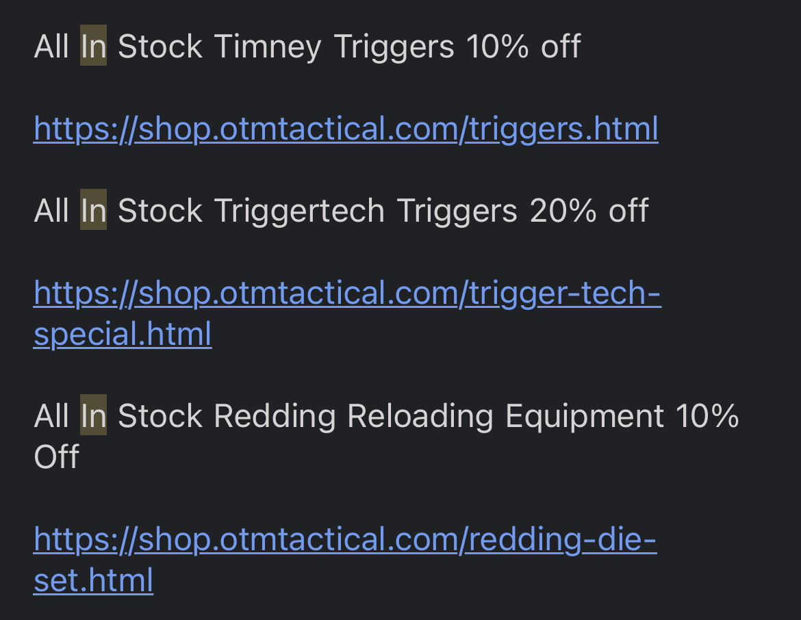Click the wrapped "set.html" link text
This screenshot has height=620, width=801.
(x=94, y=581)
